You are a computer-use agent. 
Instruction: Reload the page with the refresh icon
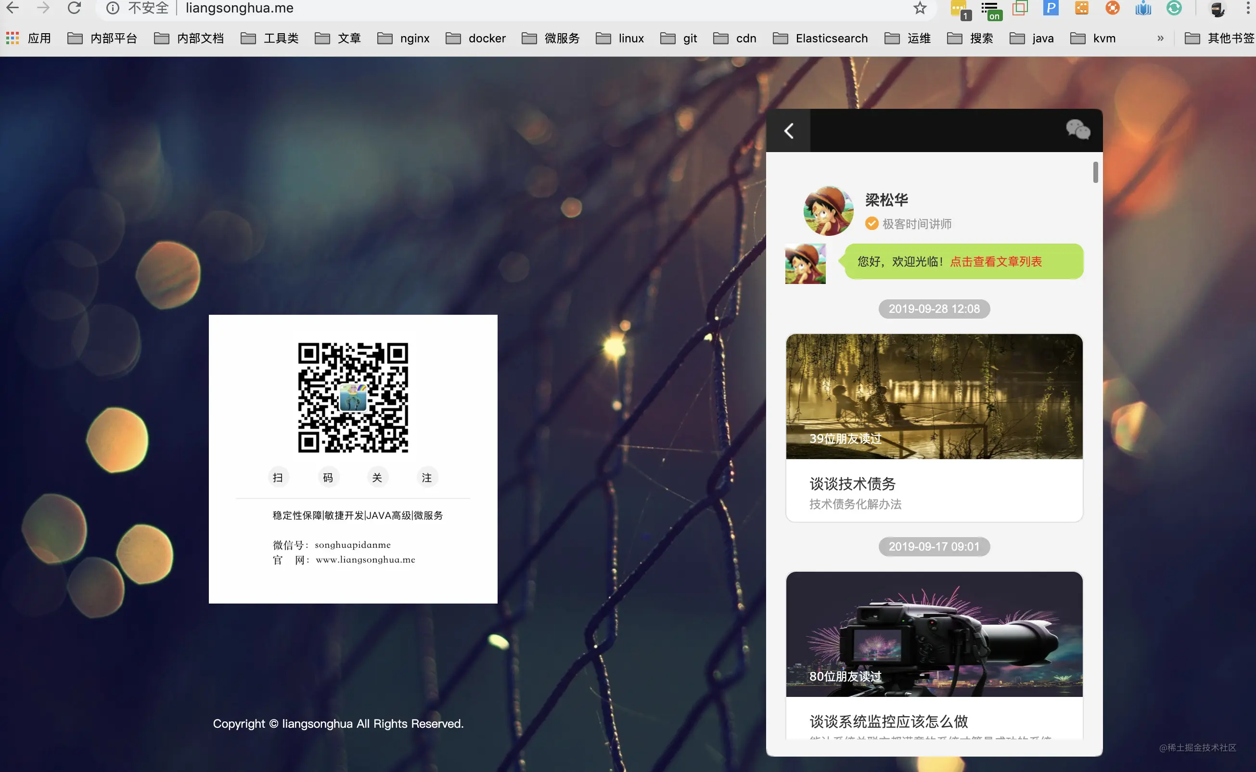point(75,8)
